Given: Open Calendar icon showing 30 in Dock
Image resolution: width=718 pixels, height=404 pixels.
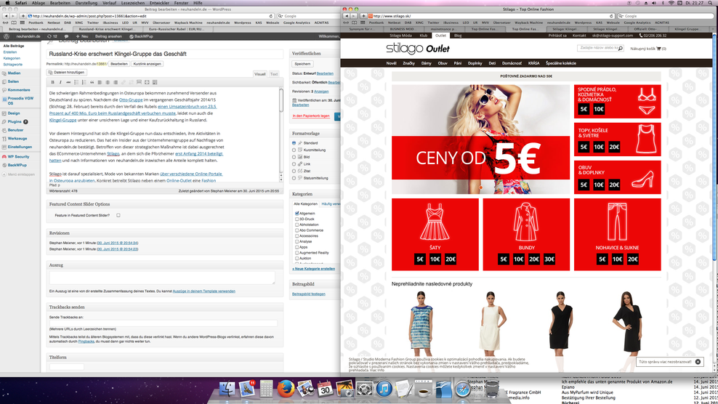Looking at the screenshot, I should point(325,389).
